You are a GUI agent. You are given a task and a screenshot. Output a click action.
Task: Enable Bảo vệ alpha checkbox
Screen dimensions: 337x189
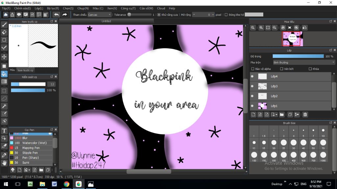pyautogui.click(x=253, y=69)
